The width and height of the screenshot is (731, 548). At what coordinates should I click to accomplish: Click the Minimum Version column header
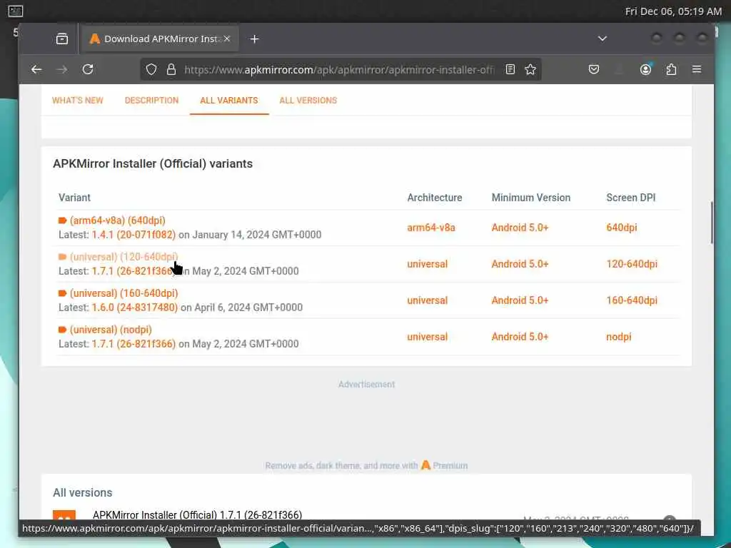click(x=531, y=198)
